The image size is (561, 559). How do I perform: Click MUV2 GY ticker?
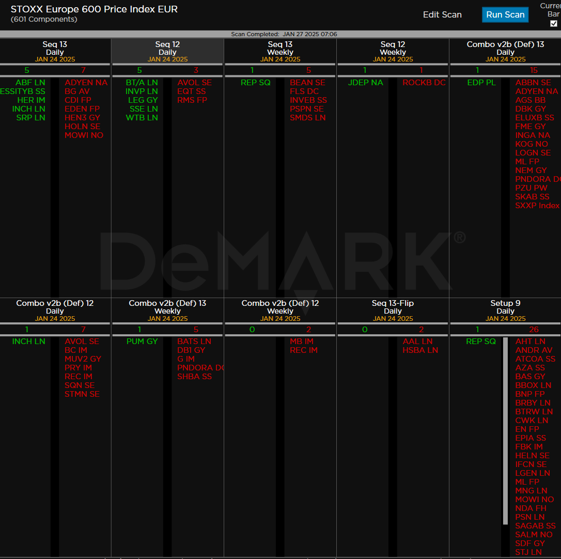coord(83,359)
